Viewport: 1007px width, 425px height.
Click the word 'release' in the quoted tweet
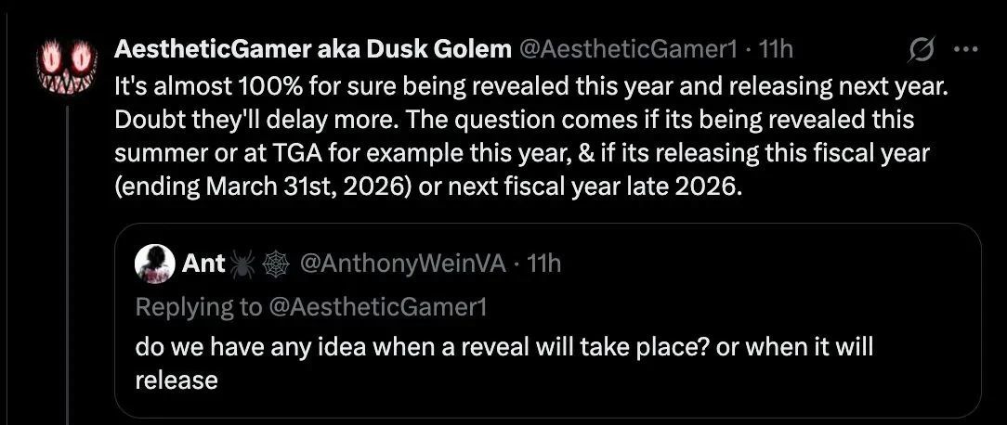coord(177,380)
